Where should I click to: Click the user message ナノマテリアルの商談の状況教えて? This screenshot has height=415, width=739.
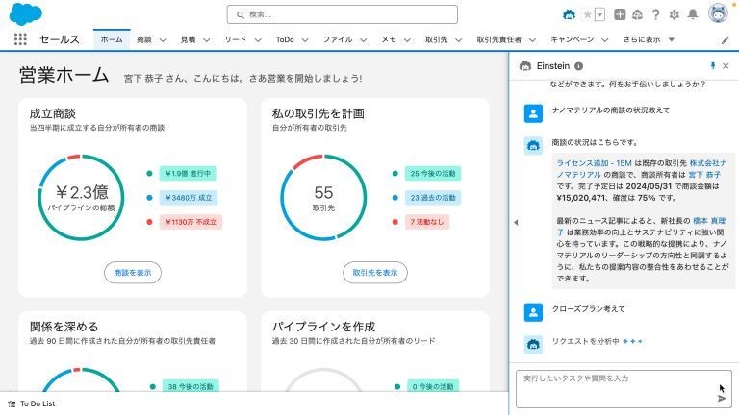point(610,110)
